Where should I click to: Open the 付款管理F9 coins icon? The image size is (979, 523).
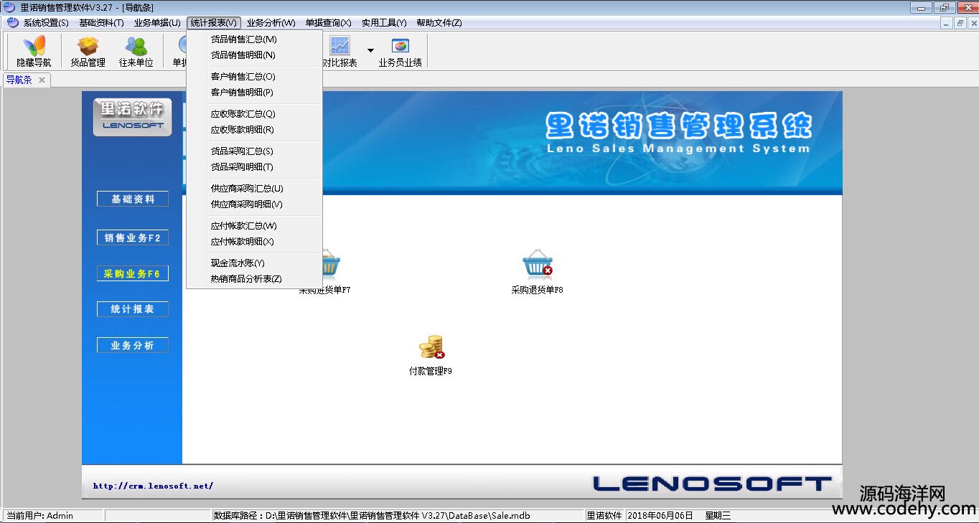click(x=431, y=347)
